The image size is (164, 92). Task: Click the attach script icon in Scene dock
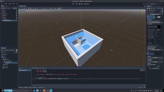15,8
